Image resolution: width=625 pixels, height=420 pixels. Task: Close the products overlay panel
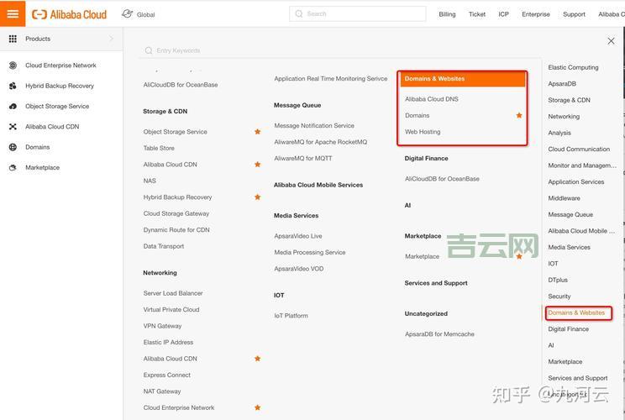point(611,41)
